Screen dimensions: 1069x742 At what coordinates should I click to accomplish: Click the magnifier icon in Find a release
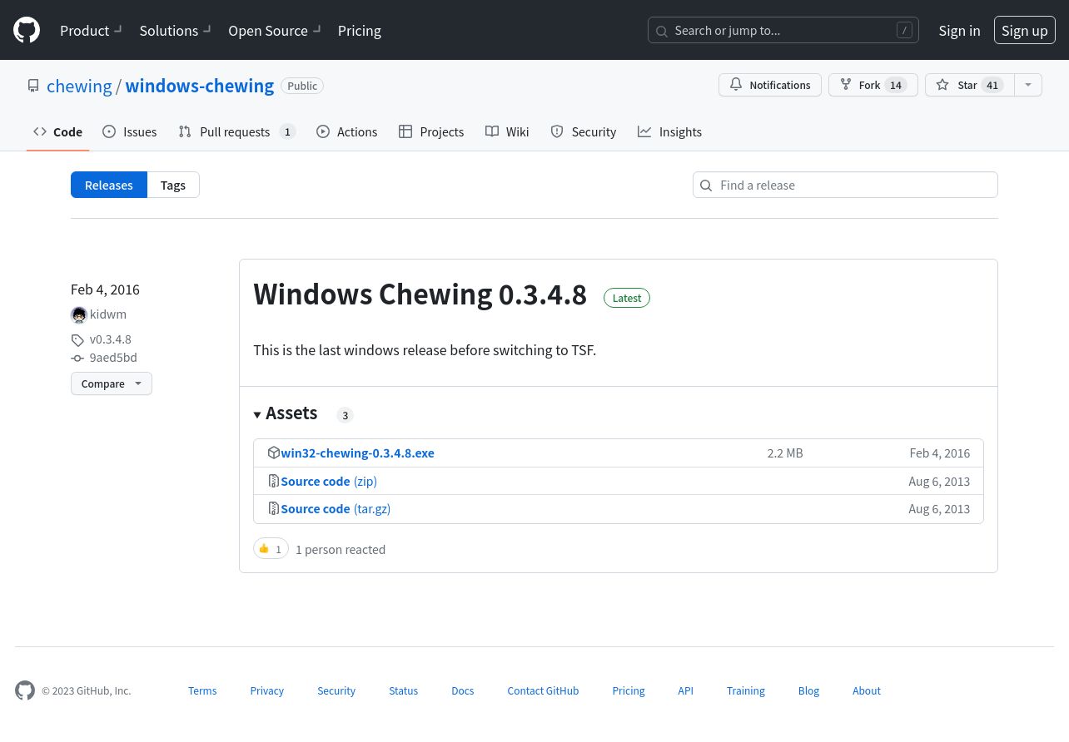706,185
